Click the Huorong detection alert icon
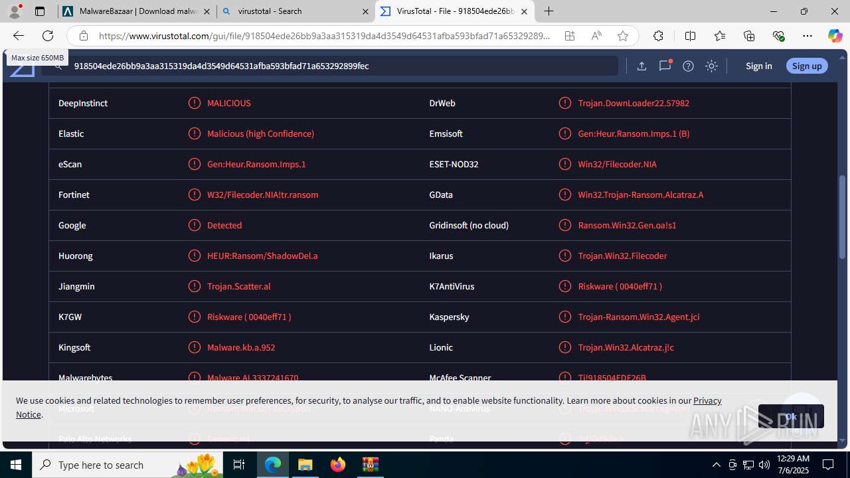This screenshot has width=850, height=478. (194, 256)
